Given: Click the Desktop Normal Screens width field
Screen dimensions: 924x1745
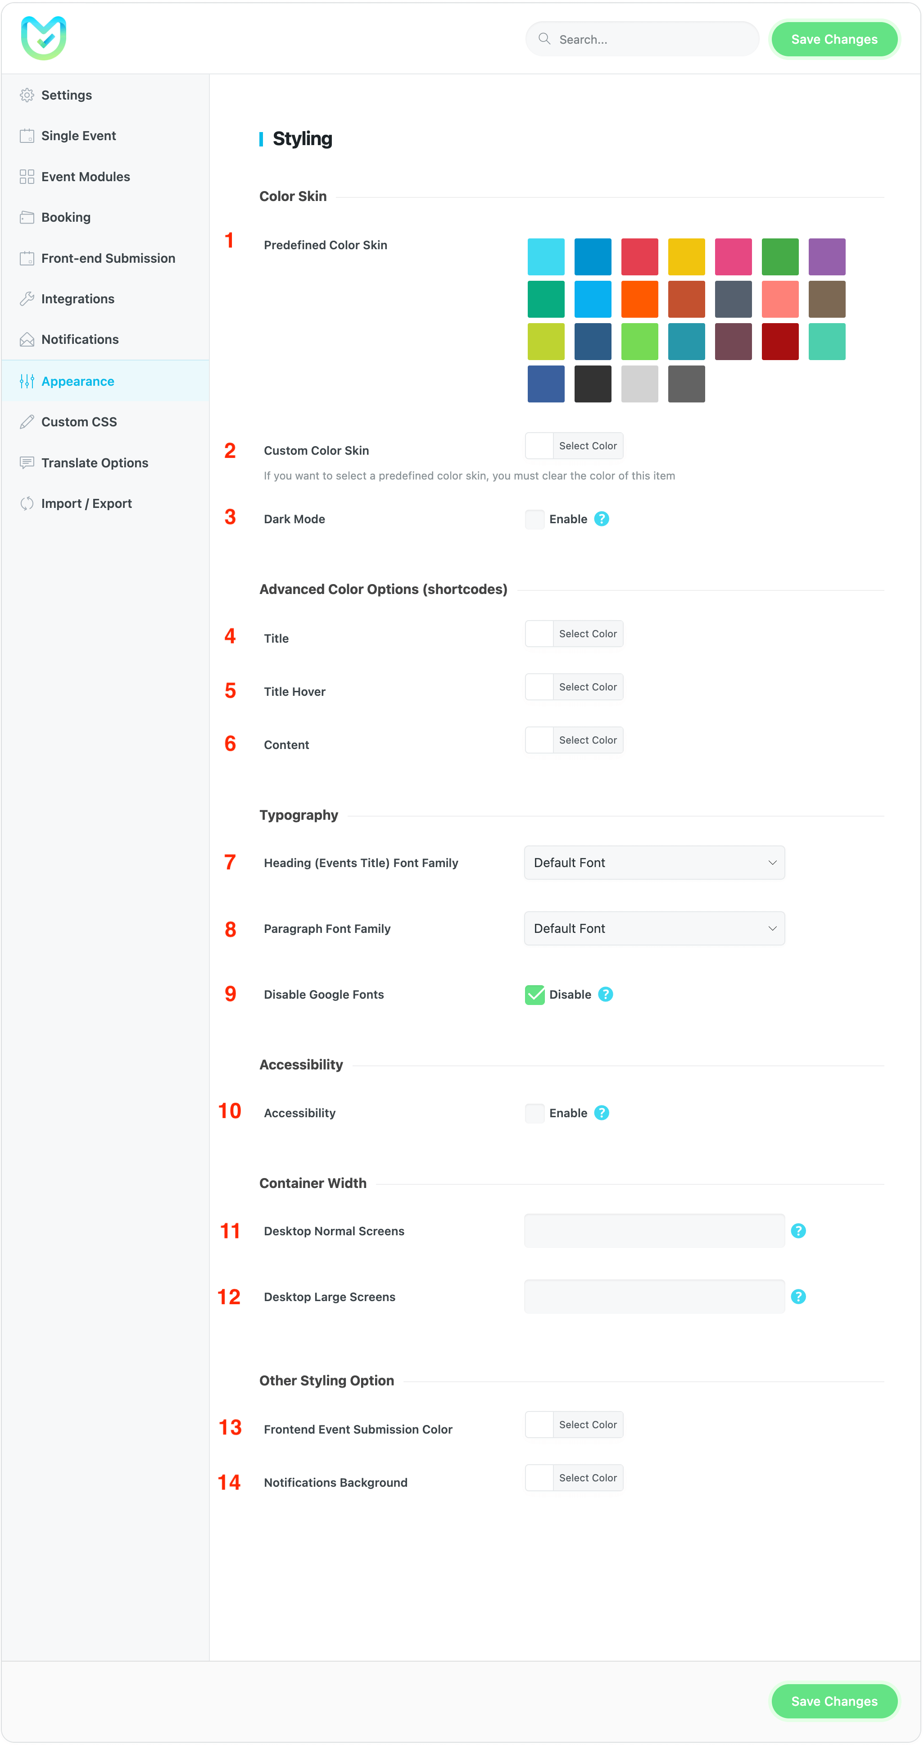Looking at the screenshot, I should (655, 1231).
